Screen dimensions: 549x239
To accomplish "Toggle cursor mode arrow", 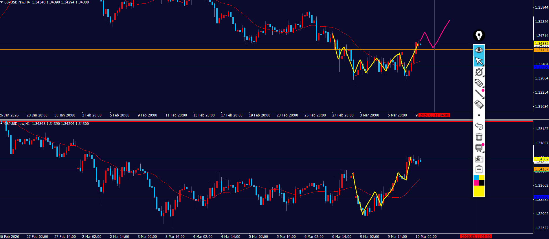I will (479, 61).
